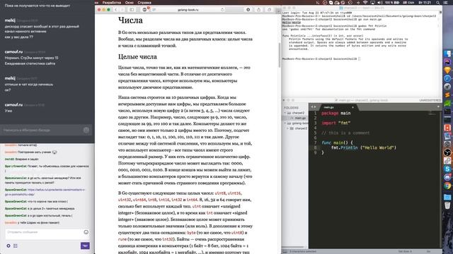Open Twitch chat viewer list icon

[x=16, y=246]
